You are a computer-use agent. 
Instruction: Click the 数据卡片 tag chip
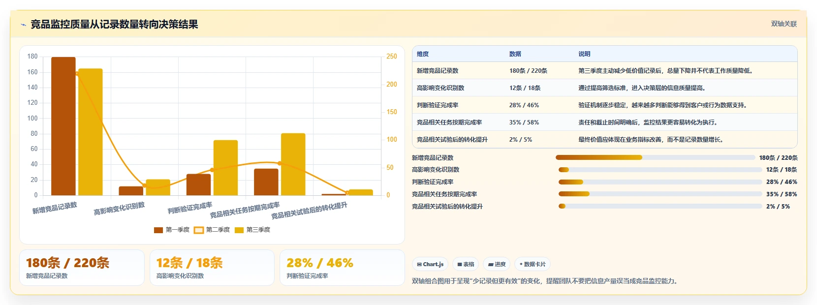(x=533, y=264)
